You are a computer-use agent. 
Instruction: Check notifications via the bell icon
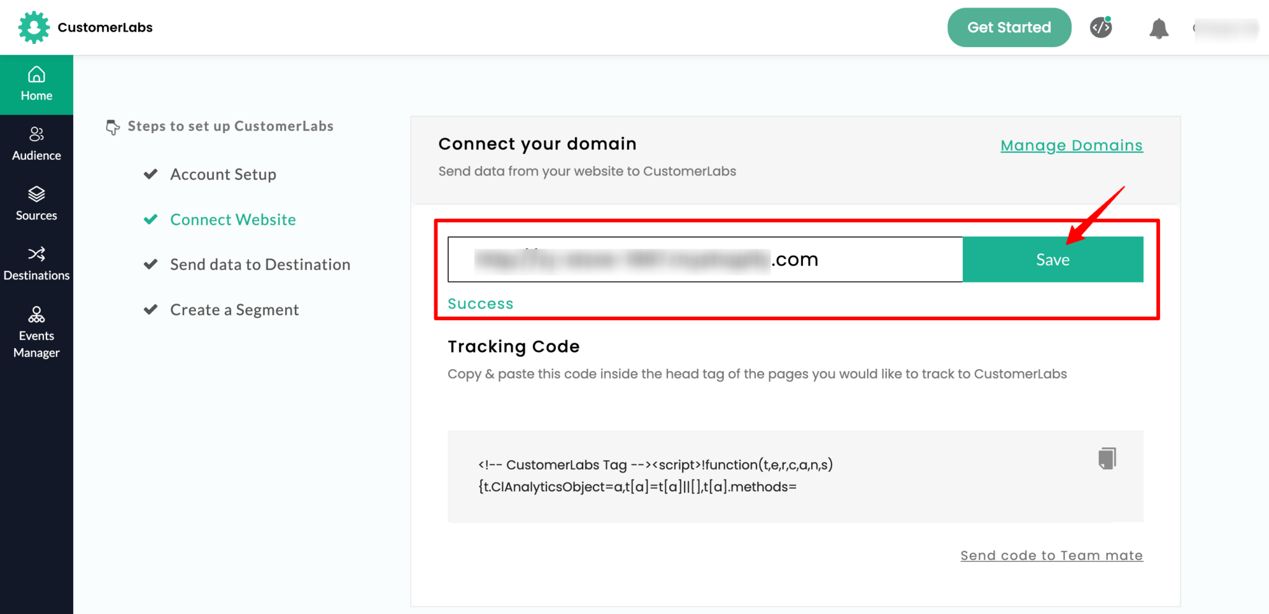1158,28
